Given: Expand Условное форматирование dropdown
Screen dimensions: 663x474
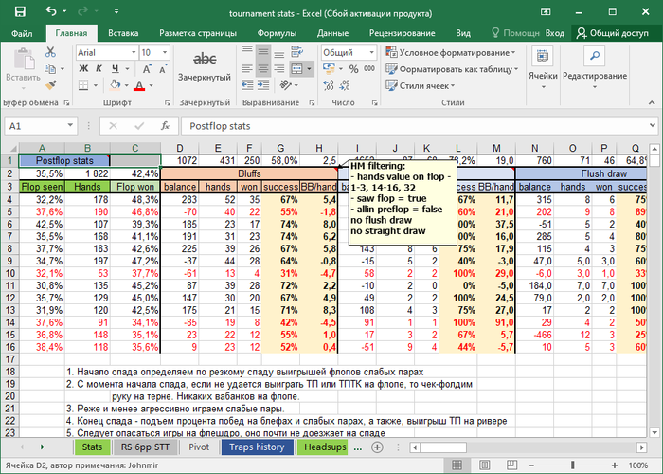Looking at the screenshot, I should click(x=512, y=52).
